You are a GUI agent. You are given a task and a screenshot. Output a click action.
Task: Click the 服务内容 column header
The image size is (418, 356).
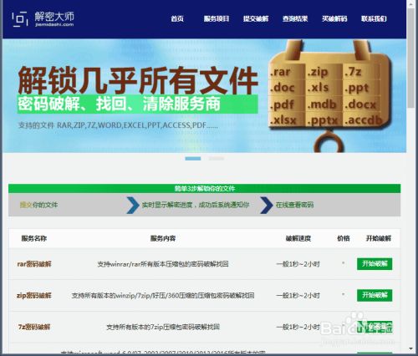click(x=163, y=238)
